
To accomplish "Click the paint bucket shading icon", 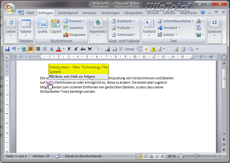I will [97, 49].
